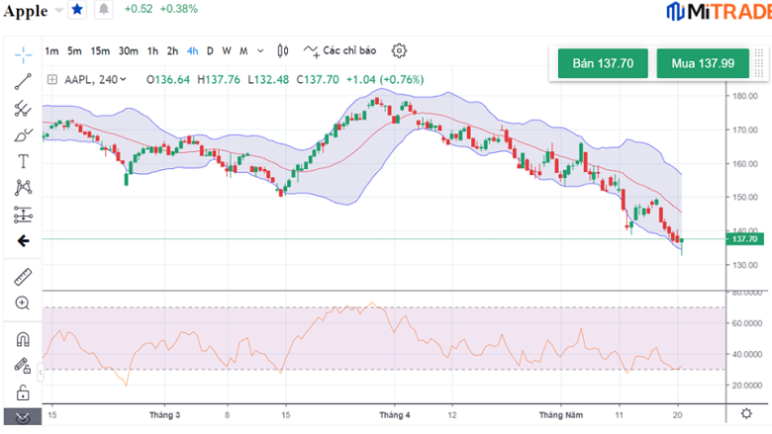Expand the AAPL, 240 legend dropdown
Screen dimensions: 772x434
click(123, 79)
